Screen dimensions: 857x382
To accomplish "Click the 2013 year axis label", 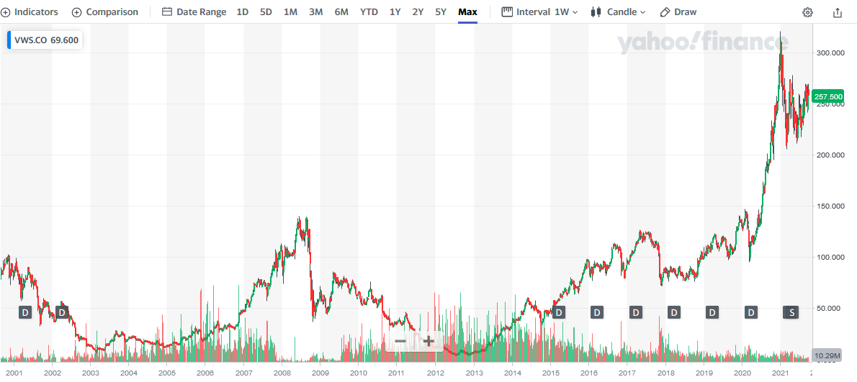I will click(473, 373).
